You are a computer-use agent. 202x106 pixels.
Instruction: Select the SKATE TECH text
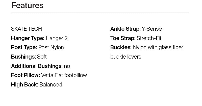pos(26,29)
